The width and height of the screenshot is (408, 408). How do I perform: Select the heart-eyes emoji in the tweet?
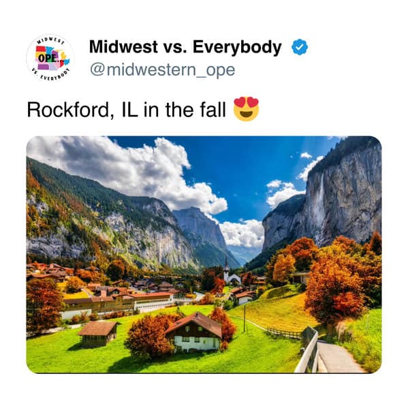pyautogui.click(x=247, y=109)
